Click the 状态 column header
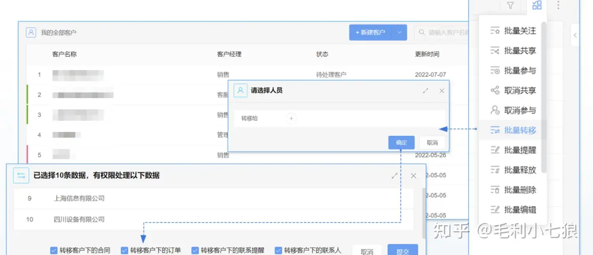593x255 pixels. click(322, 54)
